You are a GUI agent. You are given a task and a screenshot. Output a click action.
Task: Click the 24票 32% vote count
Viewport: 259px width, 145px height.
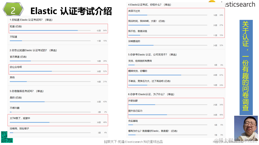(x=218, y=45)
